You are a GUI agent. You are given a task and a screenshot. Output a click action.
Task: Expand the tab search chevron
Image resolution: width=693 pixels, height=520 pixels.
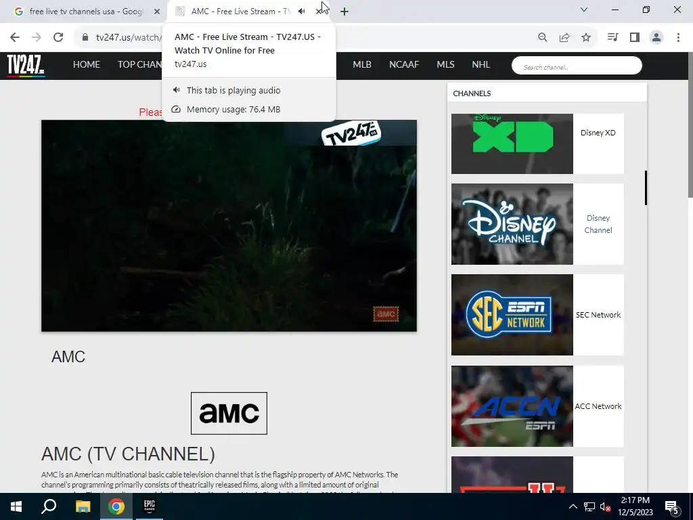[x=584, y=9]
